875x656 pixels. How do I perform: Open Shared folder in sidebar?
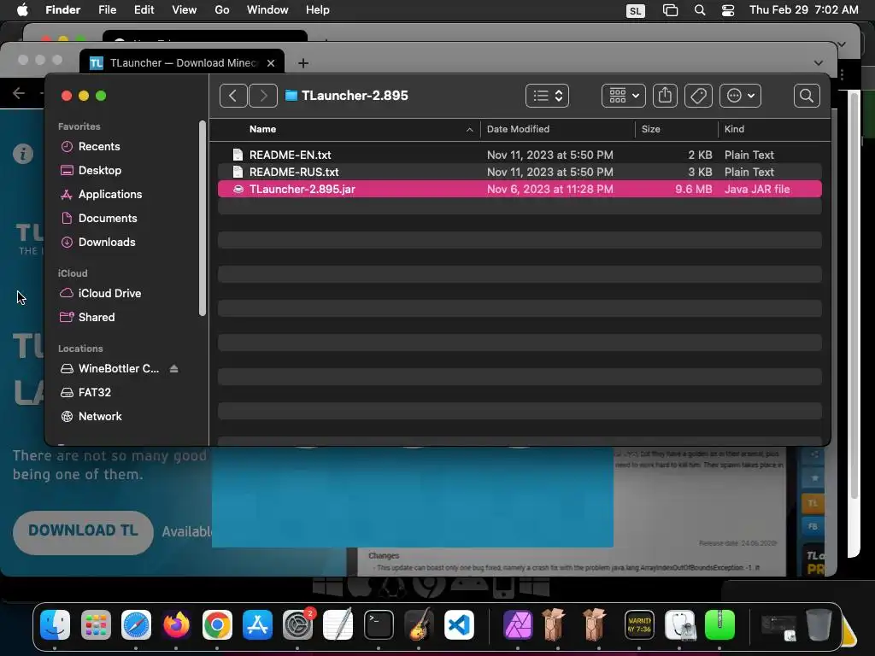click(x=88, y=317)
